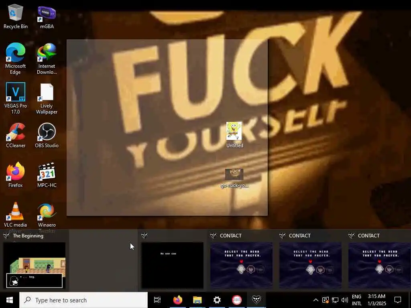Image resolution: width=411 pixels, height=308 pixels.
Task: Select the middle CONTACT window preview
Action: click(310, 261)
